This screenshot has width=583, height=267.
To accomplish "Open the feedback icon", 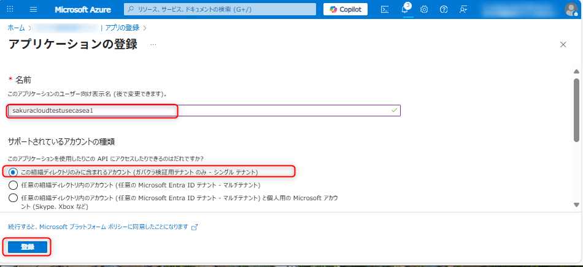I will [463, 10].
